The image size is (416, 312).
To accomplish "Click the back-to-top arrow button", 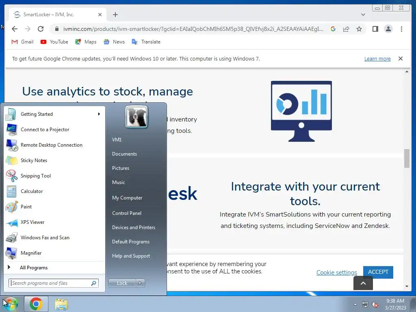I will [363, 283].
